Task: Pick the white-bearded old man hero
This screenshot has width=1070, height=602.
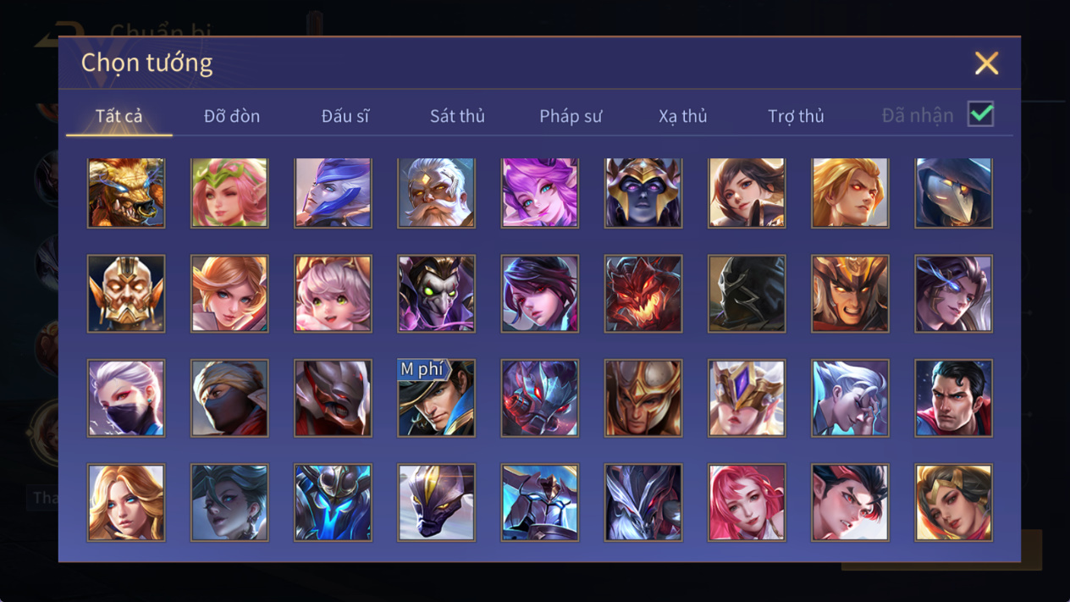Action: pos(436,193)
